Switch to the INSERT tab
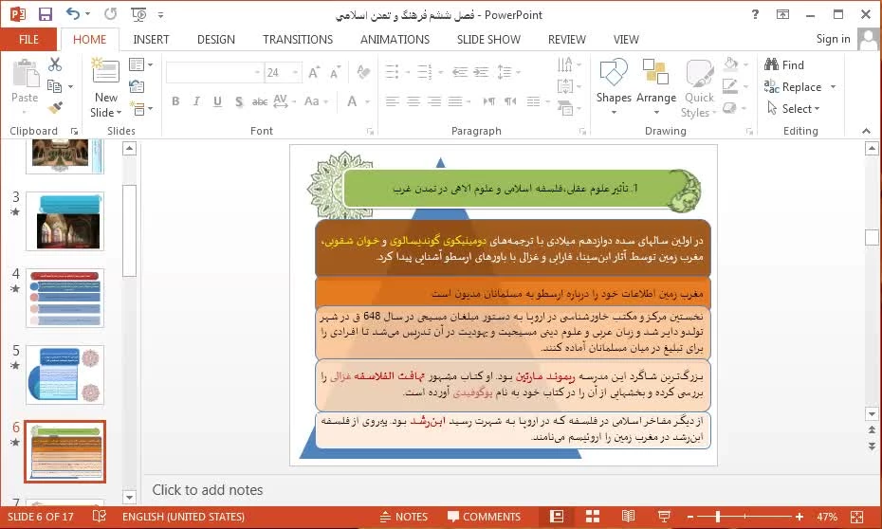 pos(151,40)
